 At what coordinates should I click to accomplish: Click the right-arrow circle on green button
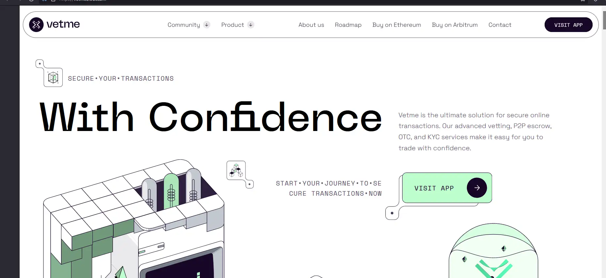pos(477,188)
